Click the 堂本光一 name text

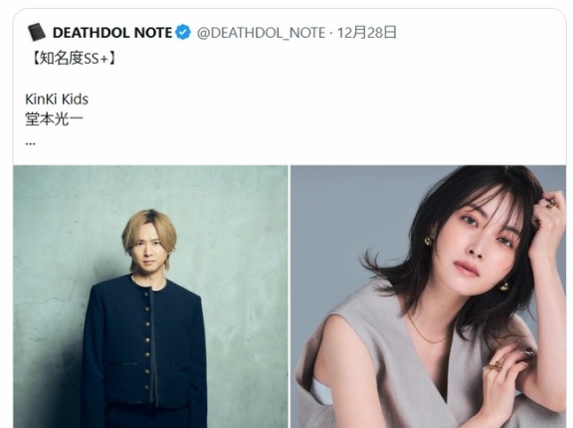54,119
